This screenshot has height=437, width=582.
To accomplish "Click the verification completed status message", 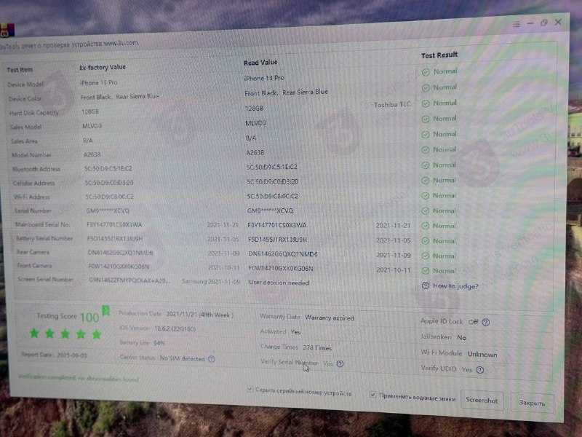I will [79, 378].
